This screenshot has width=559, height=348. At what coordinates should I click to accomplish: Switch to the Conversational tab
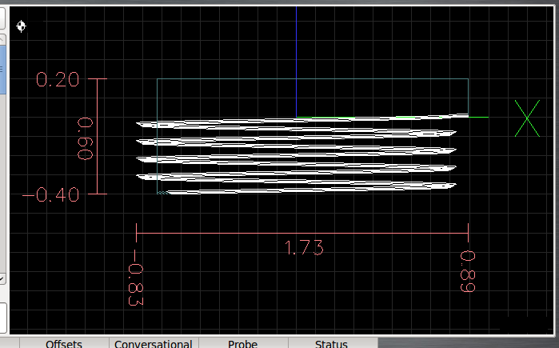point(154,343)
